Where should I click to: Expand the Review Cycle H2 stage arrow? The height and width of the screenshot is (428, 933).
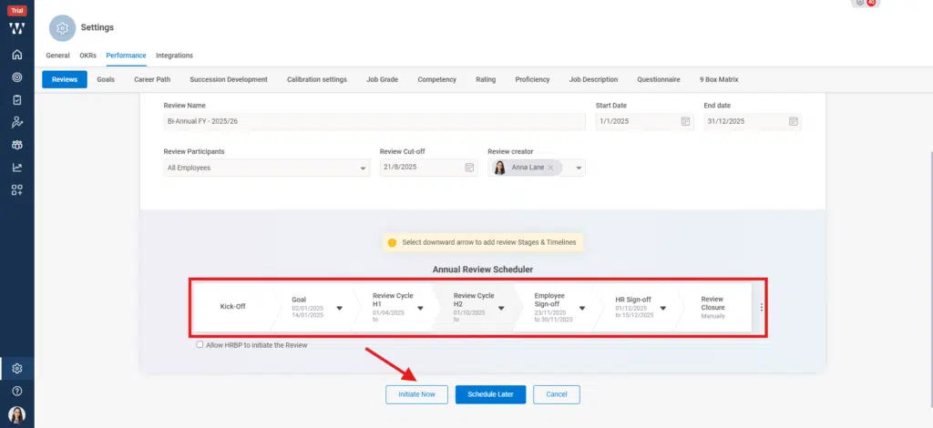(501, 308)
